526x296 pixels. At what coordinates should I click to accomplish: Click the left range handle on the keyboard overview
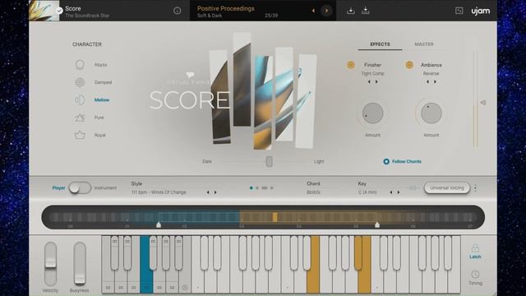coord(159,224)
